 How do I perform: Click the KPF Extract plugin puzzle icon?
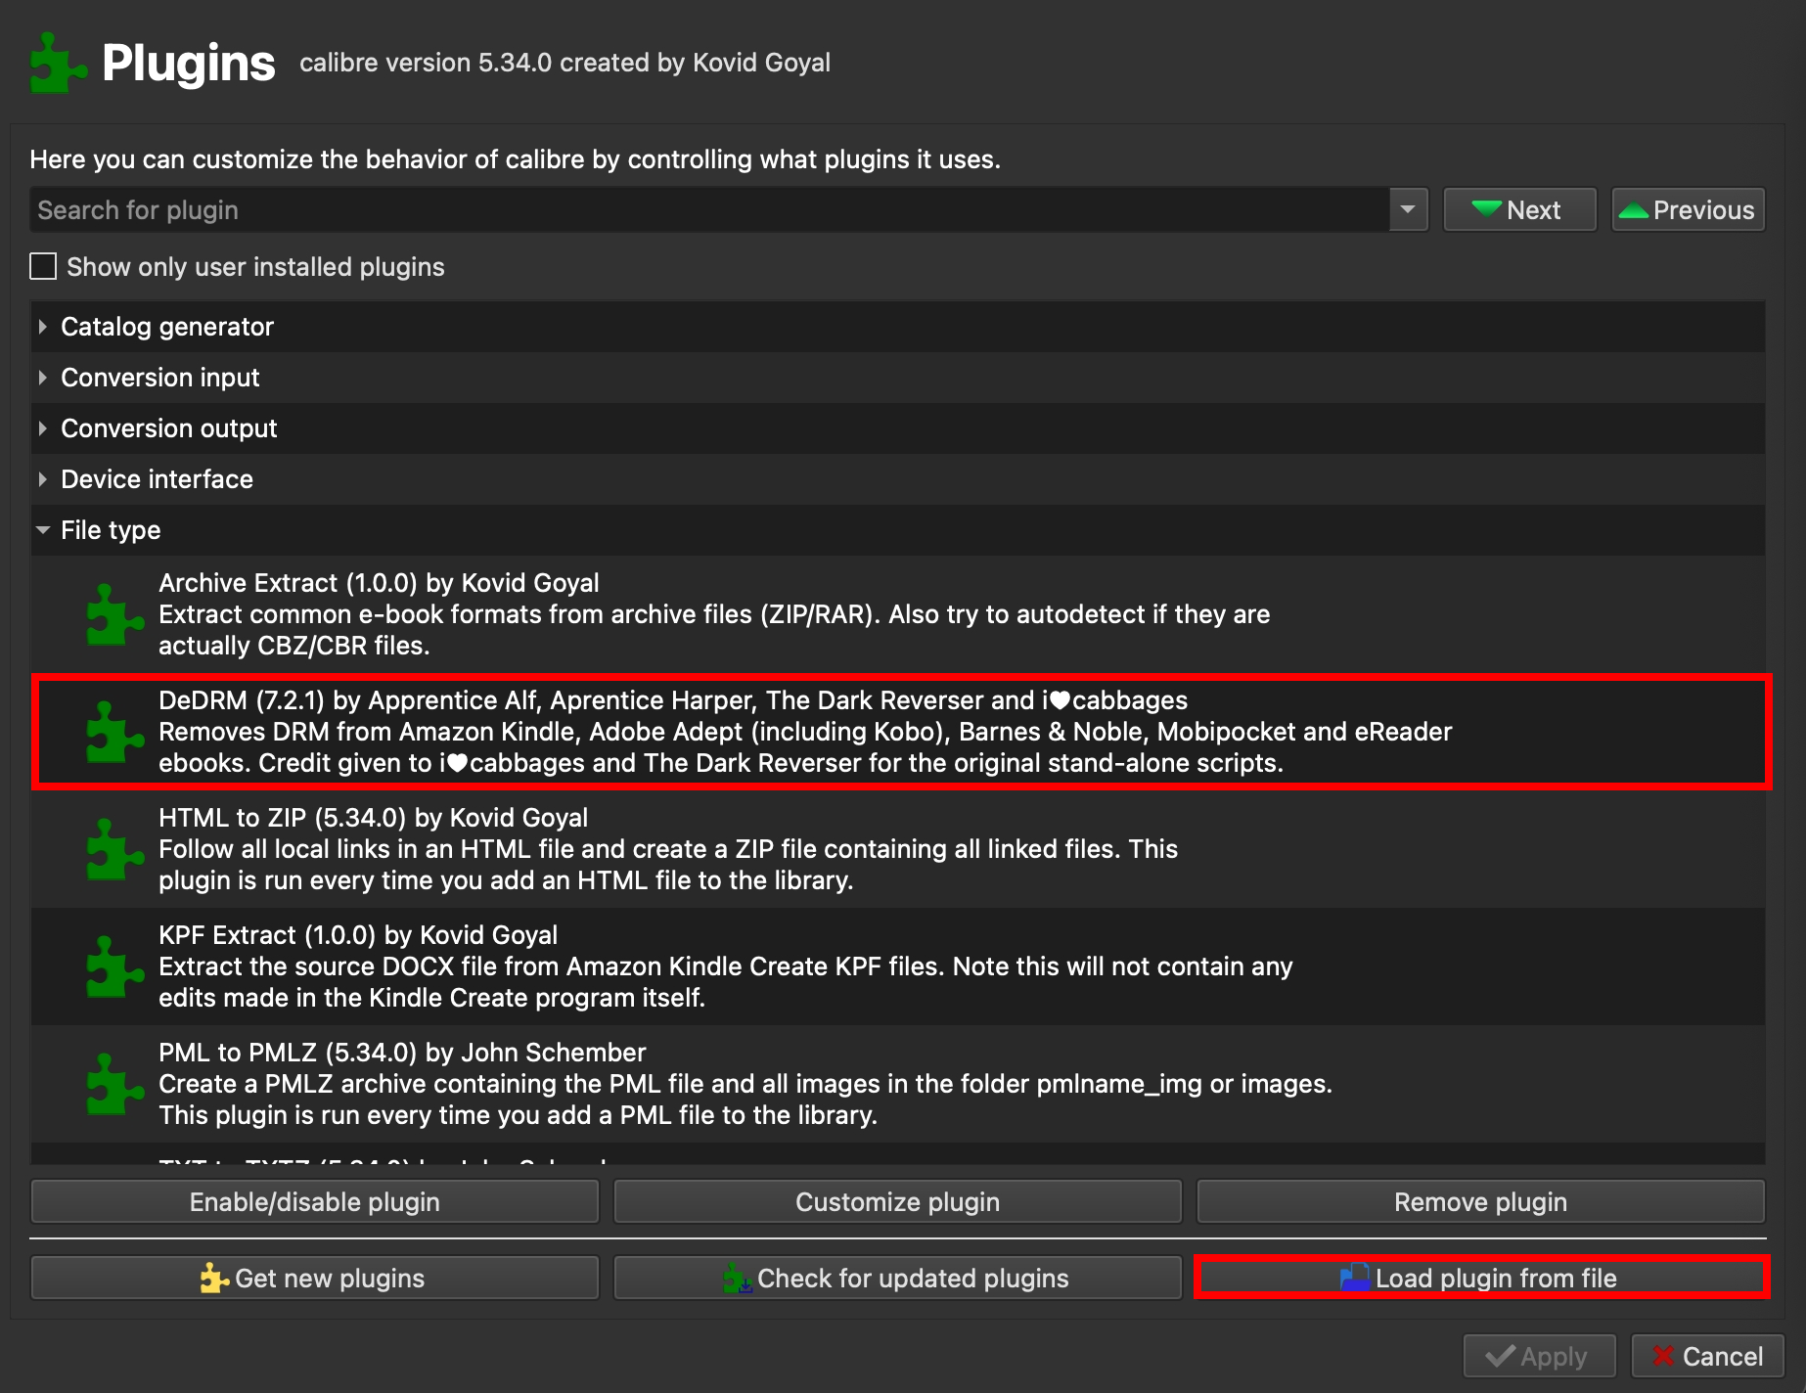tap(115, 966)
